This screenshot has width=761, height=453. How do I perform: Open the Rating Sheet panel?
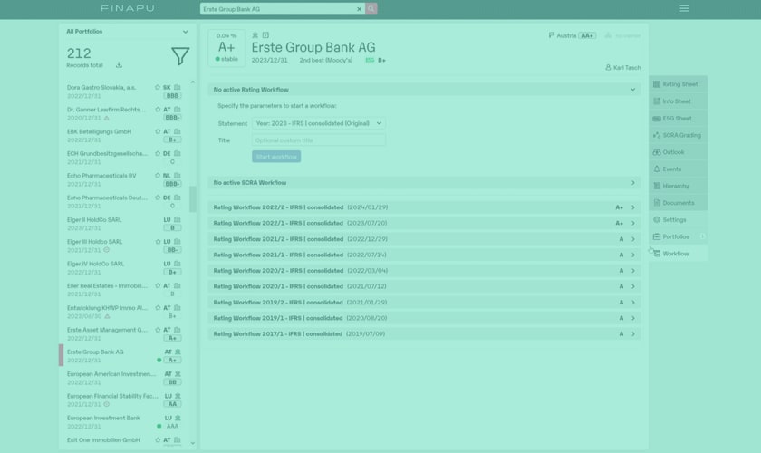click(x=678, y=84)
